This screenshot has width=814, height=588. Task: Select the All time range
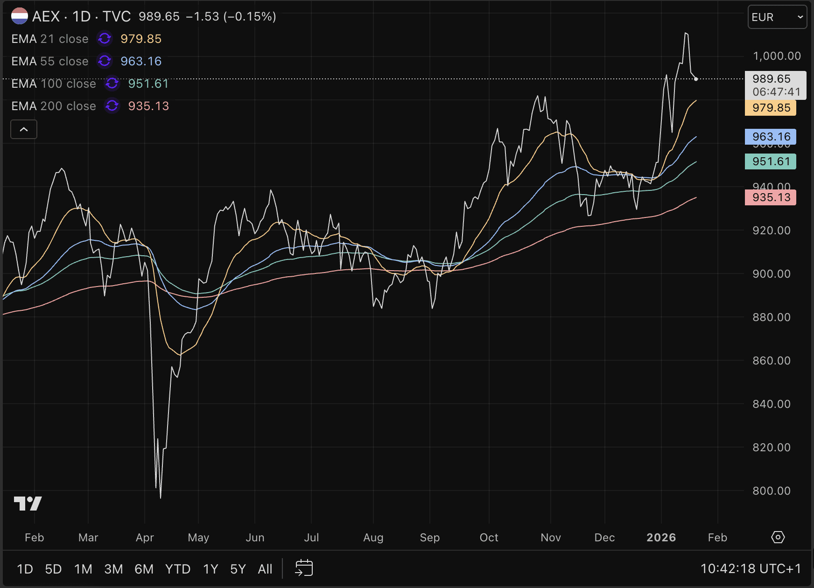[x=265, y=569]
